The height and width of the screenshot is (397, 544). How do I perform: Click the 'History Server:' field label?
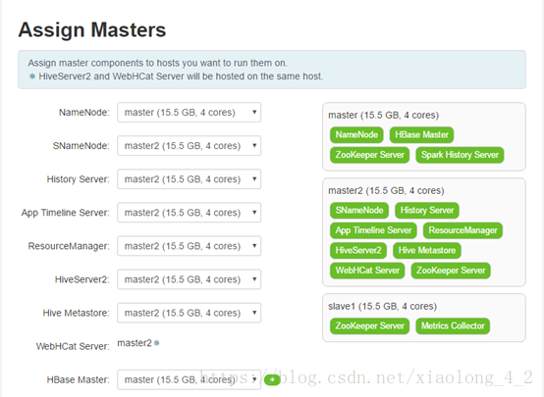coord(78,179)
